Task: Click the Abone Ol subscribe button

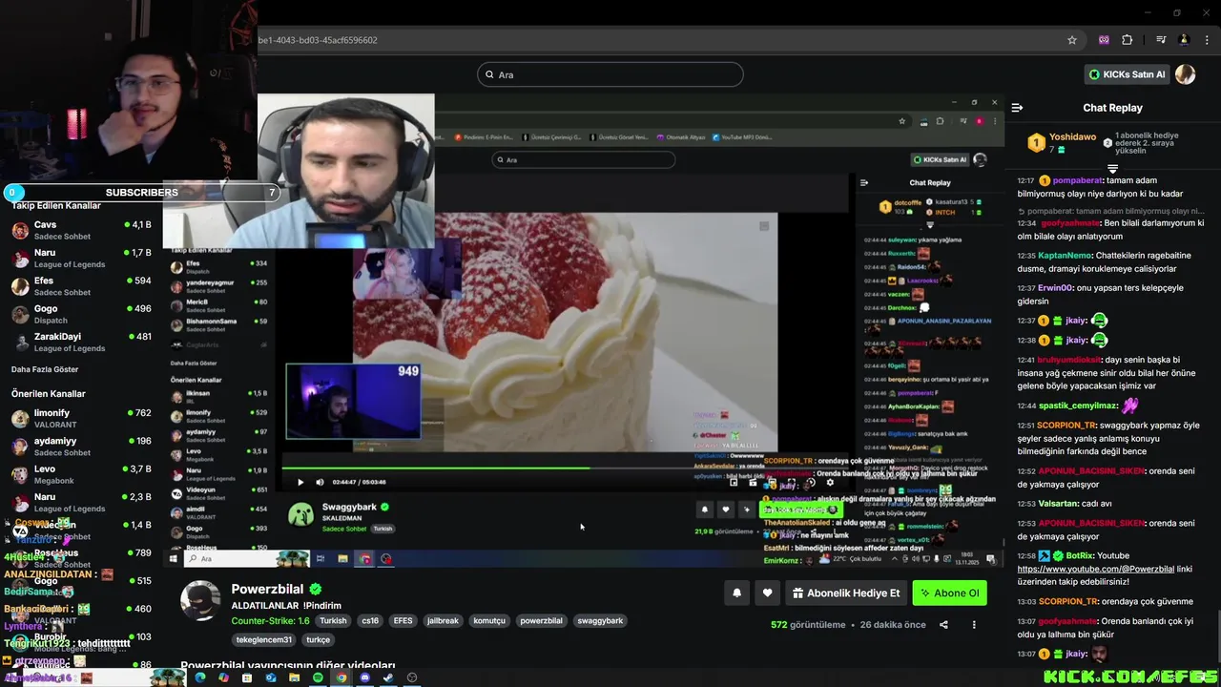Action: (949, 593)
